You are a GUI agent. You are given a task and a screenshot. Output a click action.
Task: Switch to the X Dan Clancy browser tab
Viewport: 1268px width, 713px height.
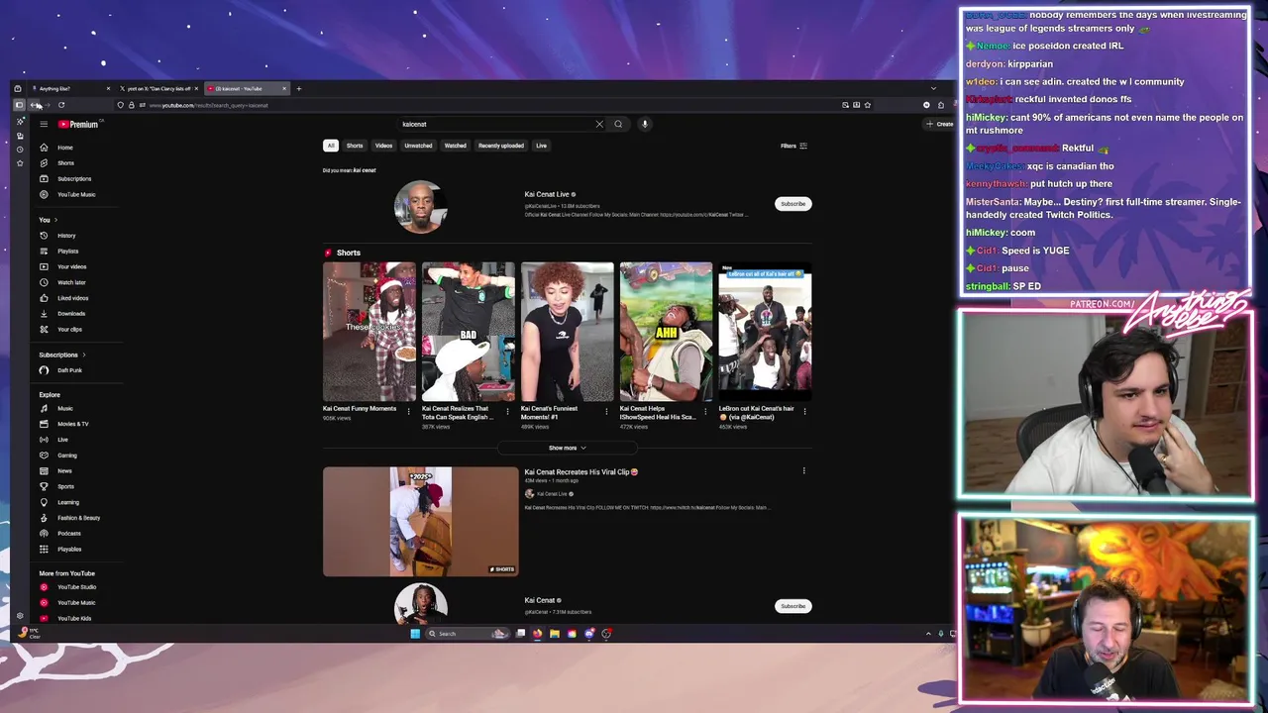click(x=158, y=89)
